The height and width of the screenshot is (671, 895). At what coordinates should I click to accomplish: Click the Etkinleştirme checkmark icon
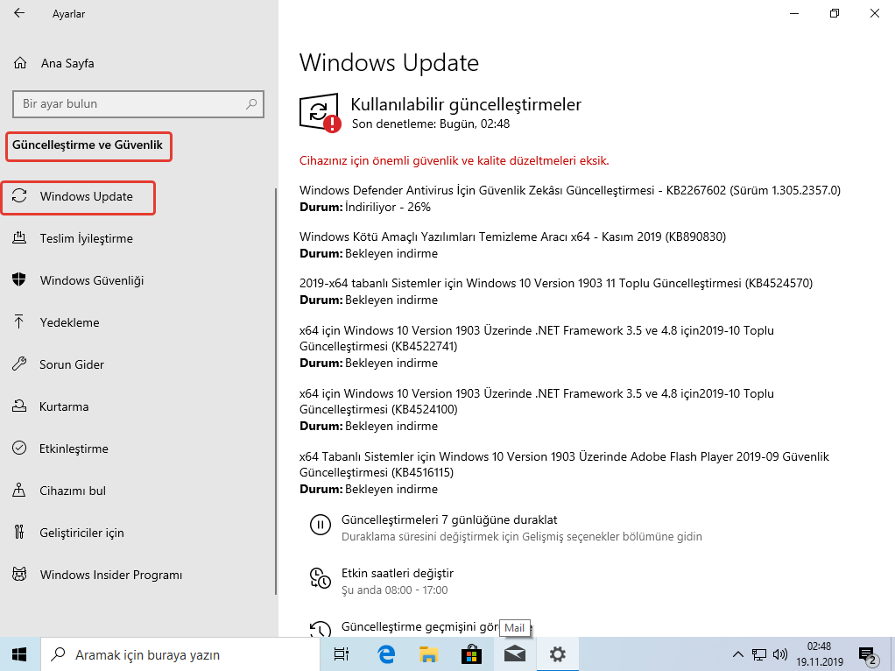tap(19, 449)
